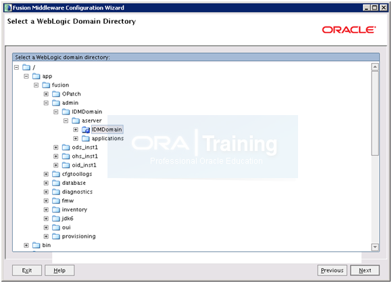This screenshot has width=392, height=283.
Task: Click the fusion folder icon
Action: point(46,85)
